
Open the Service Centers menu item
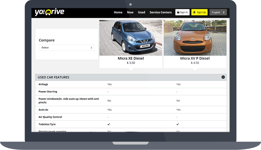(x=160, y=12)
